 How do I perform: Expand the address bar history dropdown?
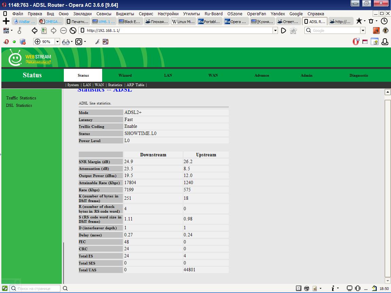275,31
